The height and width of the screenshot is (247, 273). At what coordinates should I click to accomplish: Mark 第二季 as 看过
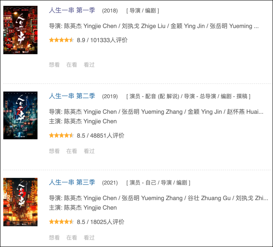pos(89,151)
